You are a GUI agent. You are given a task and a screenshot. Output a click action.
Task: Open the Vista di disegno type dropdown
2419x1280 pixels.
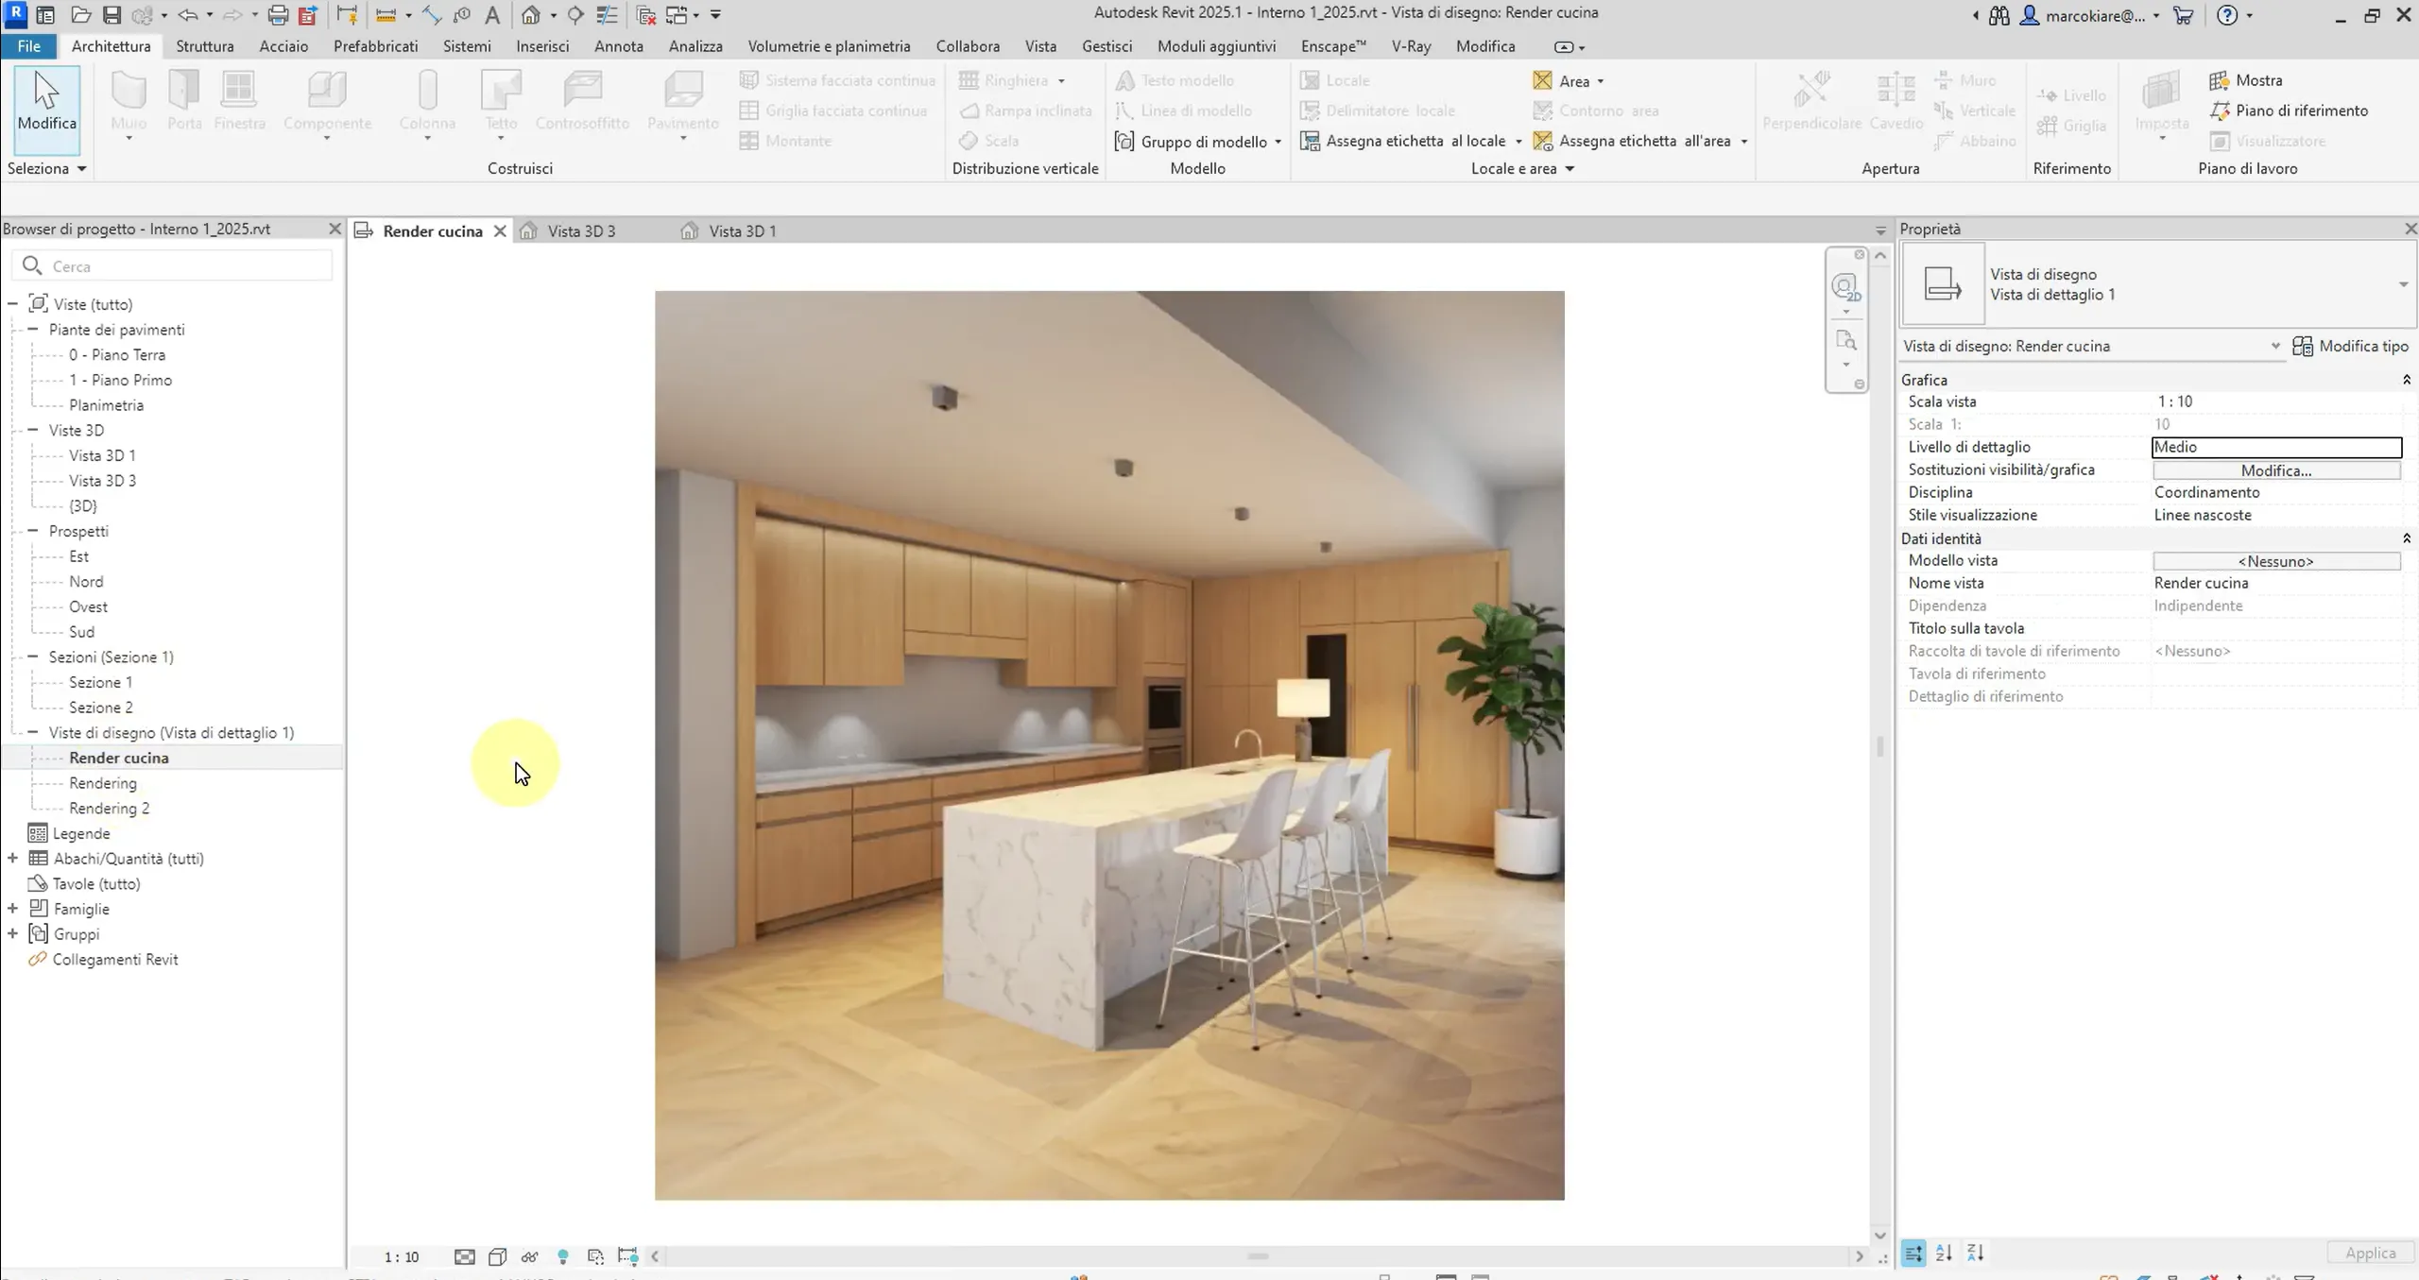tap(2403, 284)
